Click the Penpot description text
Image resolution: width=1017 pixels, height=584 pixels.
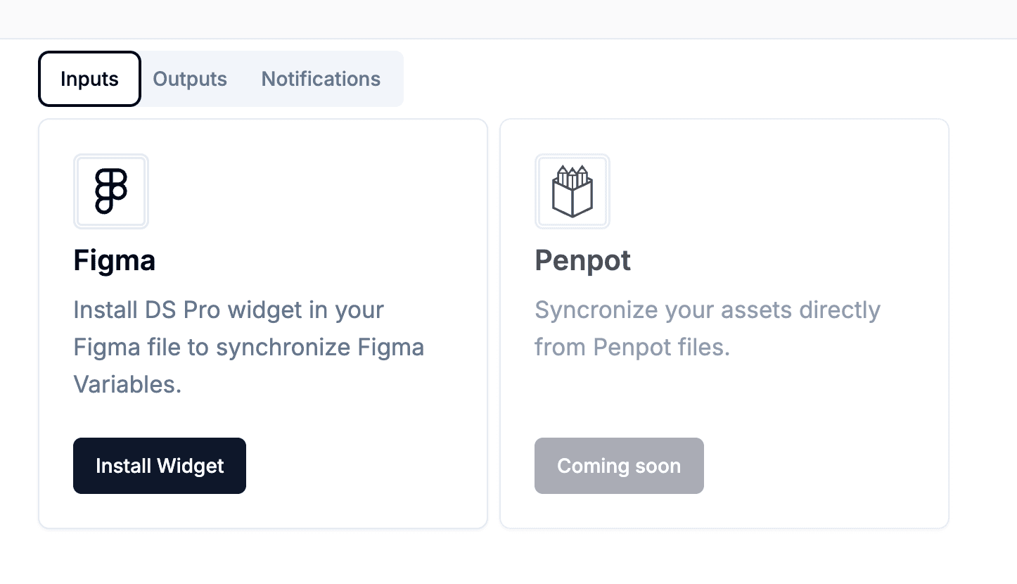[x=708, y=328]
